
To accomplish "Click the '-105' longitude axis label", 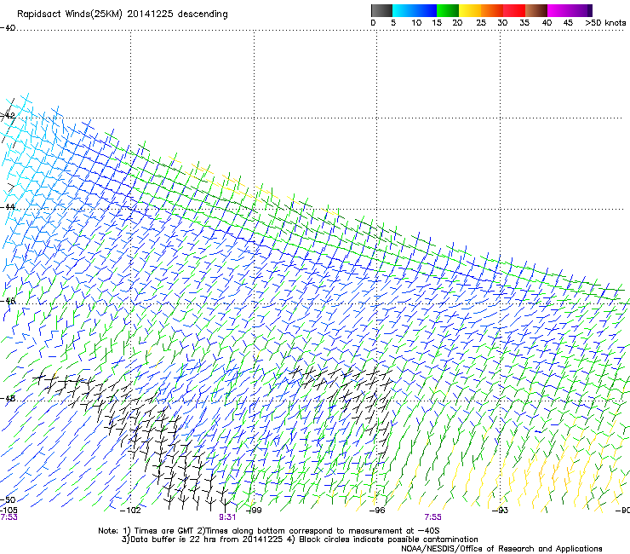I will pos(9,510).
